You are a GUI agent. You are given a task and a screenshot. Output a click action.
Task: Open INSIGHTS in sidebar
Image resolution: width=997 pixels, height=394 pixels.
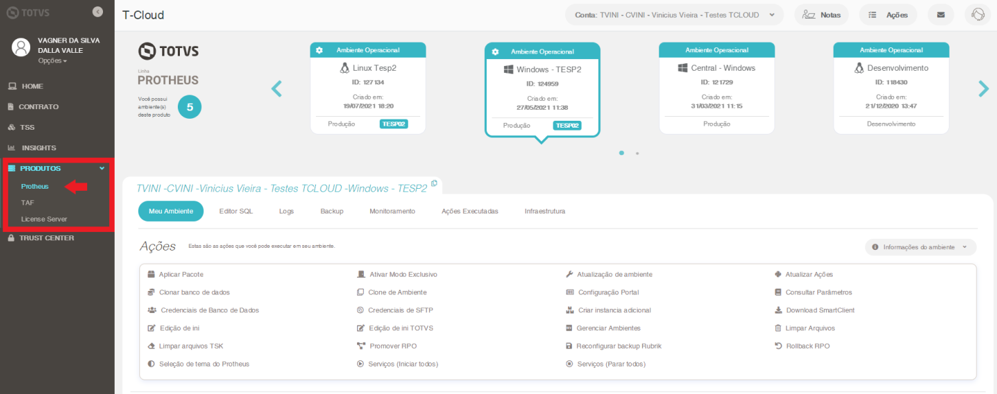tap(32, 148)
